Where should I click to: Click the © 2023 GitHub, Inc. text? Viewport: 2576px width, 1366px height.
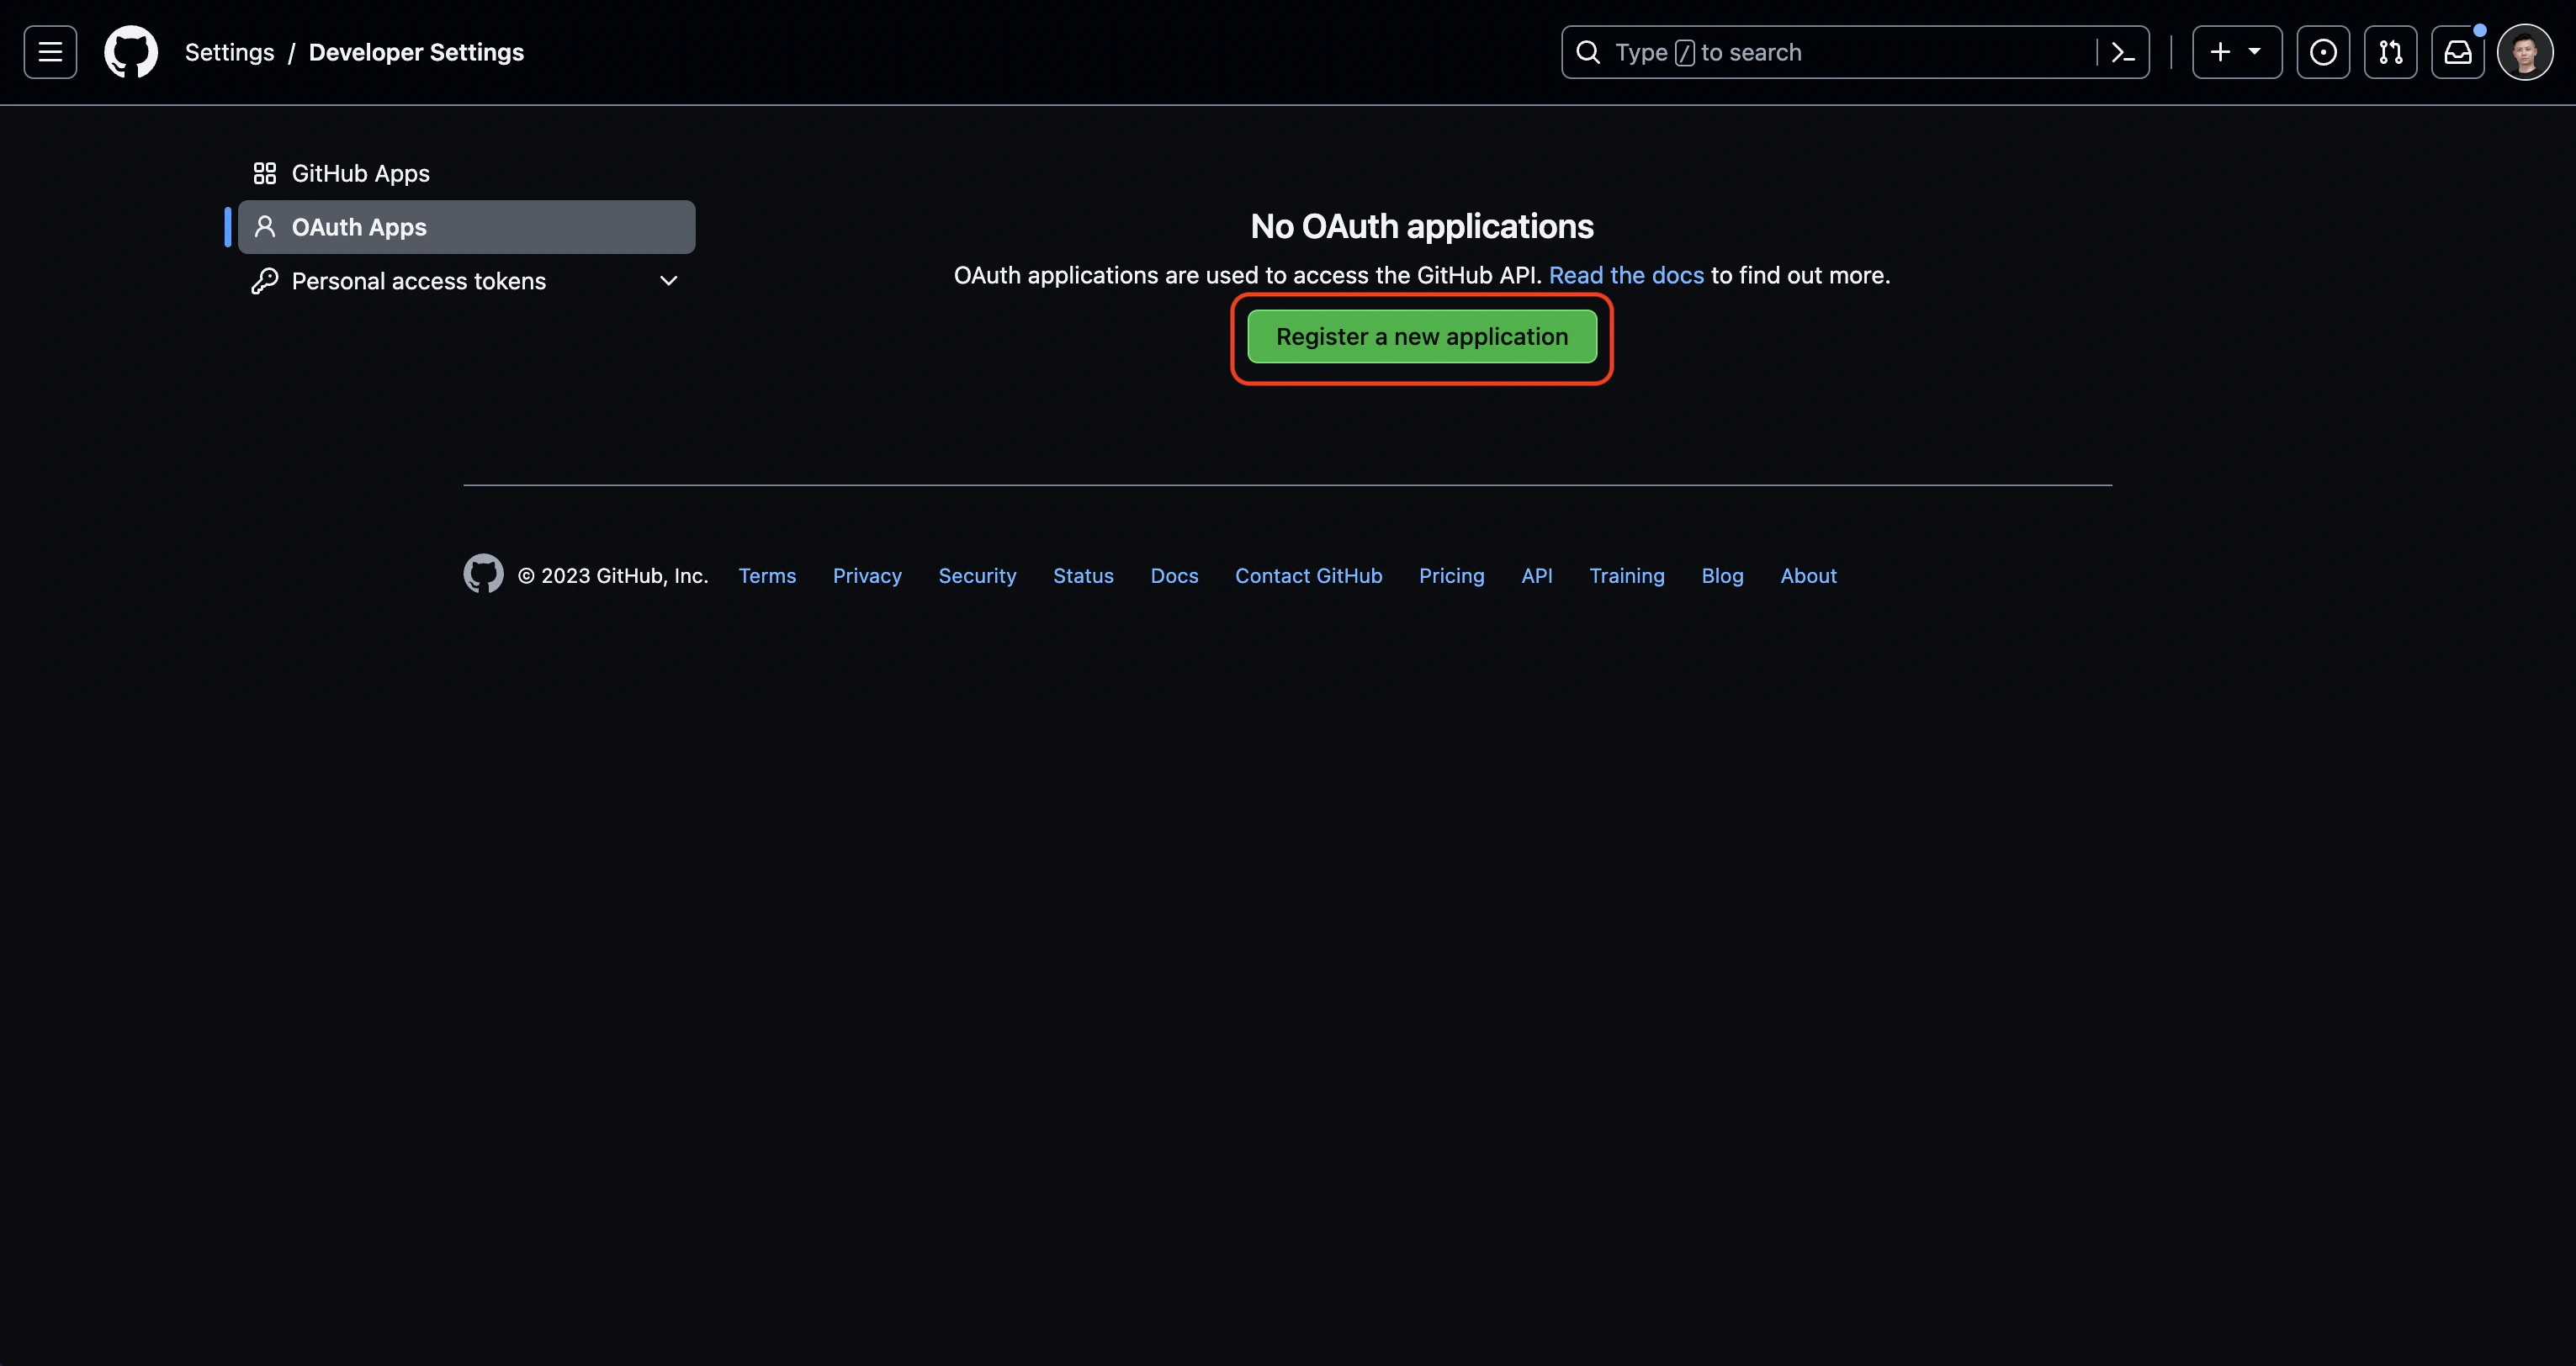pos(613,576)
